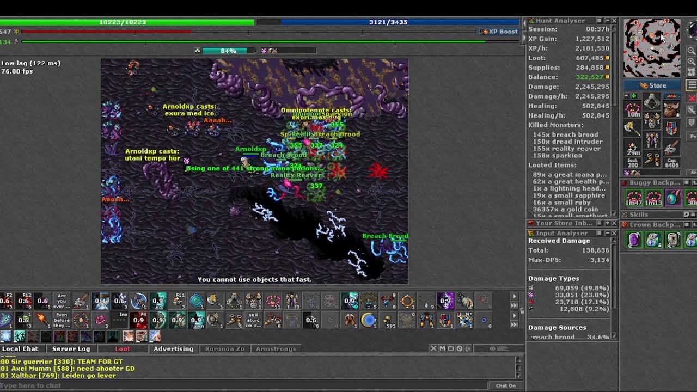Click mushroom hotkey showing 595 count
The image size is (697, 392).
coord(388,319)
